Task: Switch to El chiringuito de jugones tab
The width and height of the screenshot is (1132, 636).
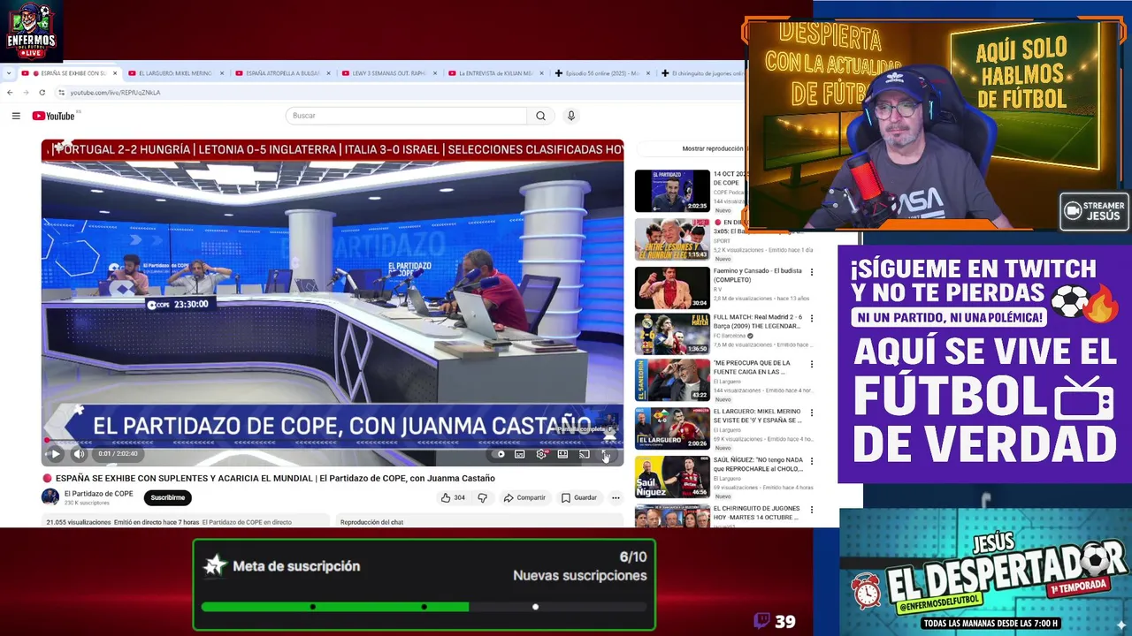Action: click(702, 73)
